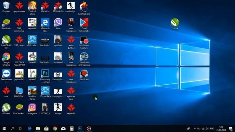
Task: Open Microsoft Edge desktop shortcut
Action: [x=45, y=25]
